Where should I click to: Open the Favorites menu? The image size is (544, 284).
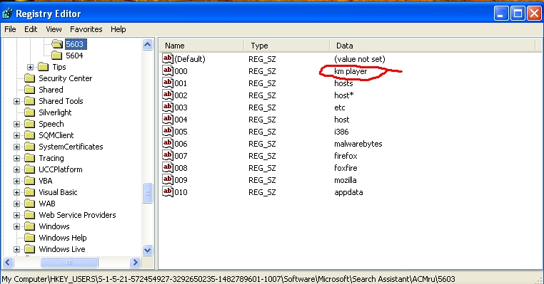[86, 29]
